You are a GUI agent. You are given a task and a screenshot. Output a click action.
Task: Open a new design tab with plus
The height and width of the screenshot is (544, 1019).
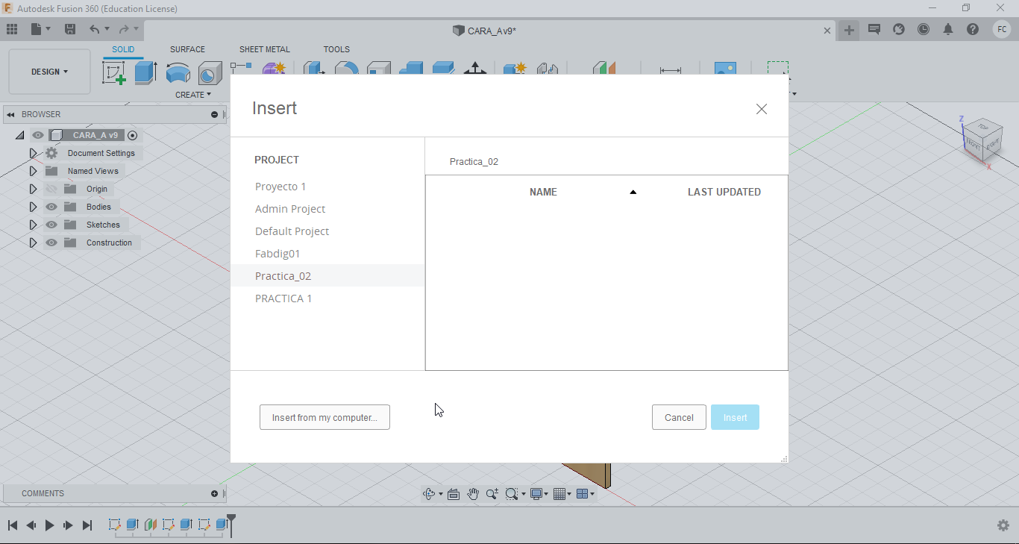(x=849, y=30)
